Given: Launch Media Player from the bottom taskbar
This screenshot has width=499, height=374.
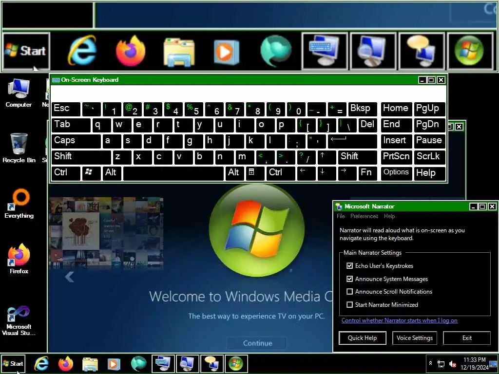Looking at the screenshot, I should 114,364.
